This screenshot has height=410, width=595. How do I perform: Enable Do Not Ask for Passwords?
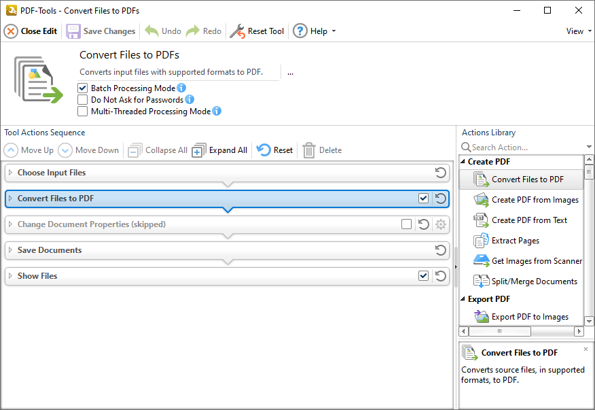[x=82, y=99]
